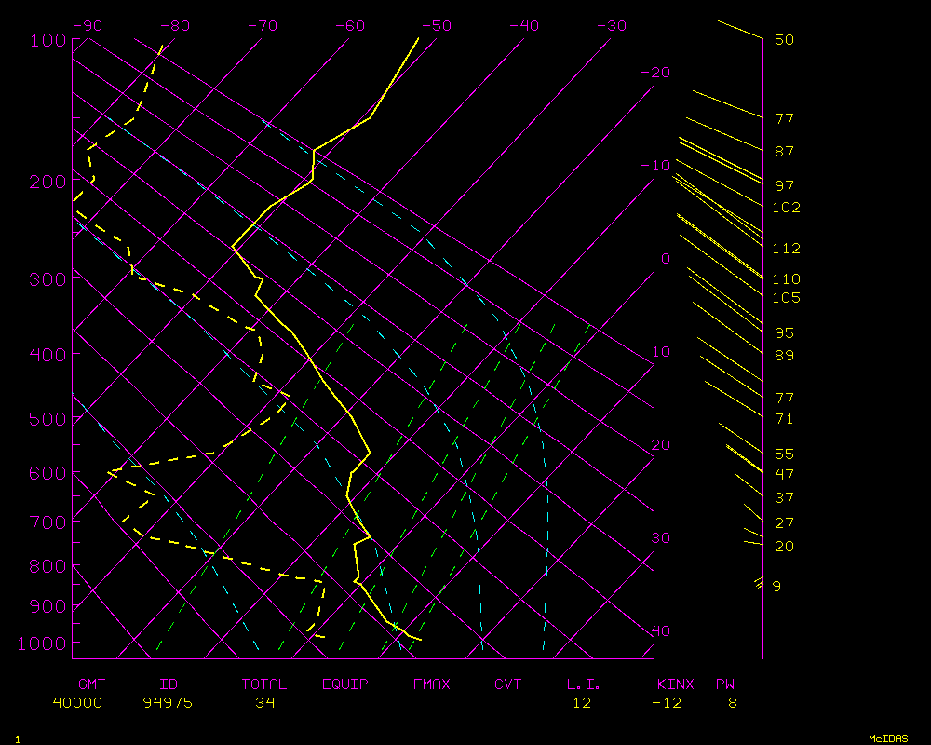Click the GMT header label

point(92,684)
